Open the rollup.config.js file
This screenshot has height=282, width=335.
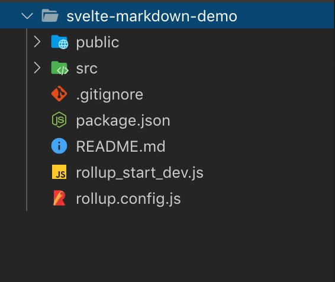coord(128,199)
